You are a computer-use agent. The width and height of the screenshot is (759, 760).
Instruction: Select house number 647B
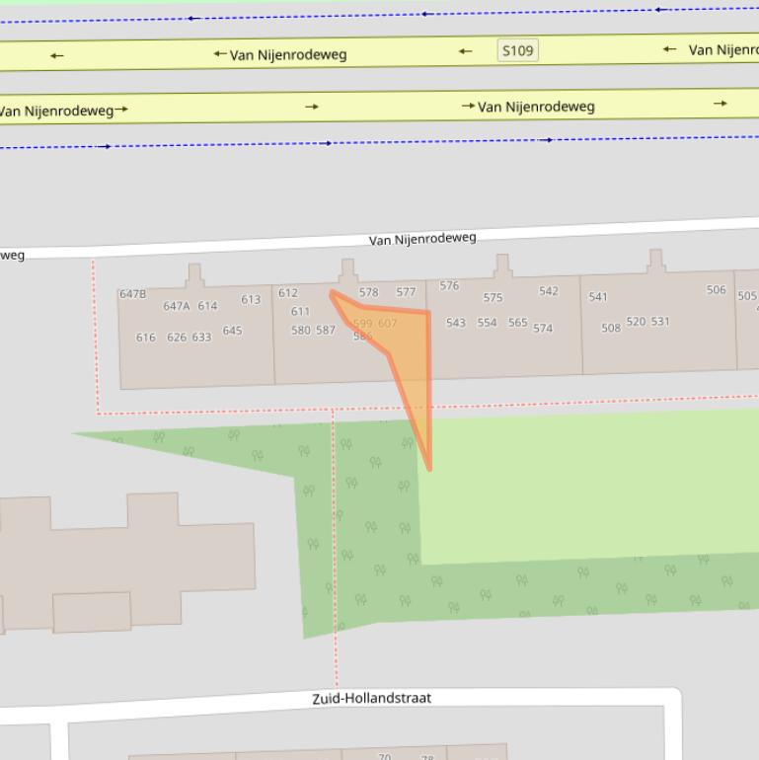[x=132, y=294]
